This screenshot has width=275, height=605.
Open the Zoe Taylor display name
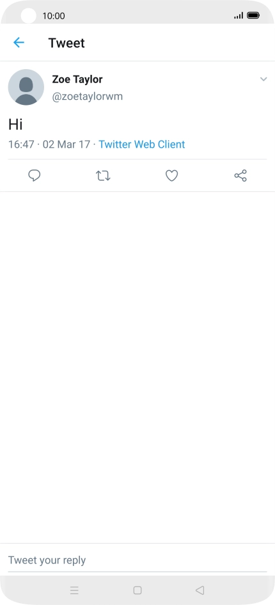coord(77,79)
